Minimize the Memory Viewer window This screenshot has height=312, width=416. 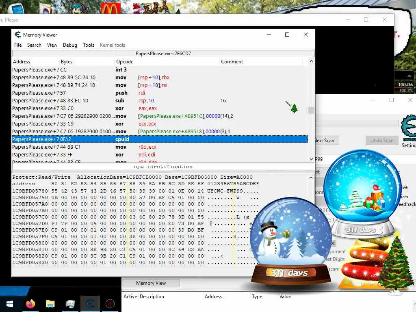click(x=269, y=35)
